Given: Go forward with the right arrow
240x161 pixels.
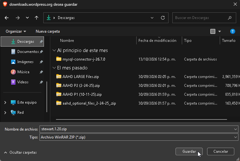Looking at the screenshot, I should 18,18.
